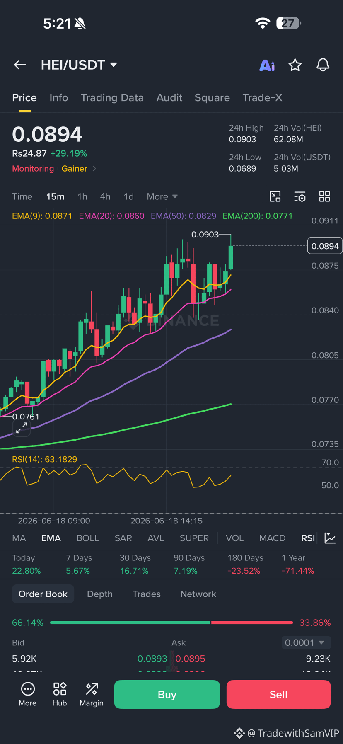Open the Hub icon
The height and width of the screenshot is (744, 343).
click(60, 694)
